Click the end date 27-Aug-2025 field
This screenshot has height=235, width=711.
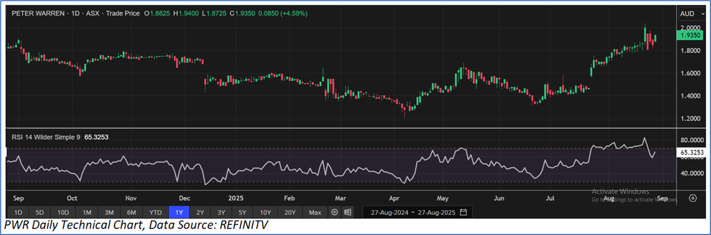pos(434,212)
